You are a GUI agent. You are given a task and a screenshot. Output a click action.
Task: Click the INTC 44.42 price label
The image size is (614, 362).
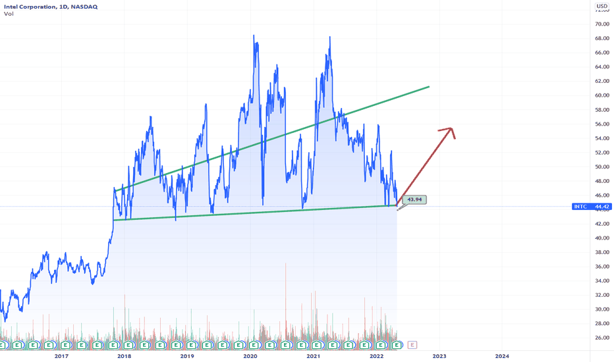[x=592, y=206]
